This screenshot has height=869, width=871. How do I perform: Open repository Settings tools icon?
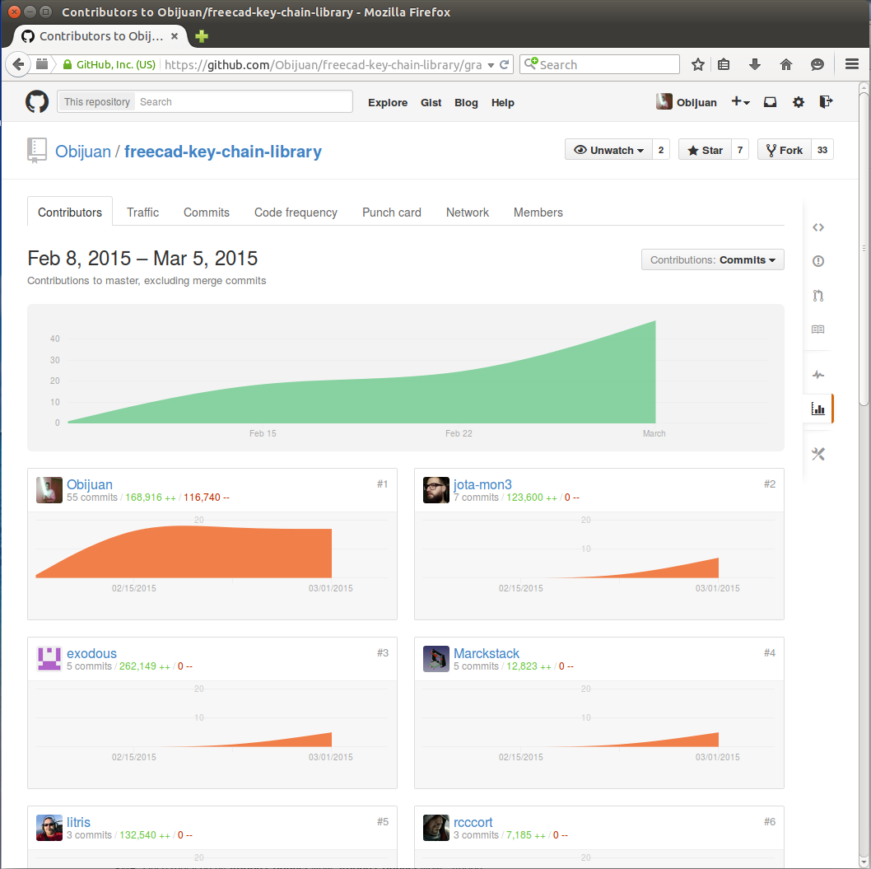tap(817, 454)
